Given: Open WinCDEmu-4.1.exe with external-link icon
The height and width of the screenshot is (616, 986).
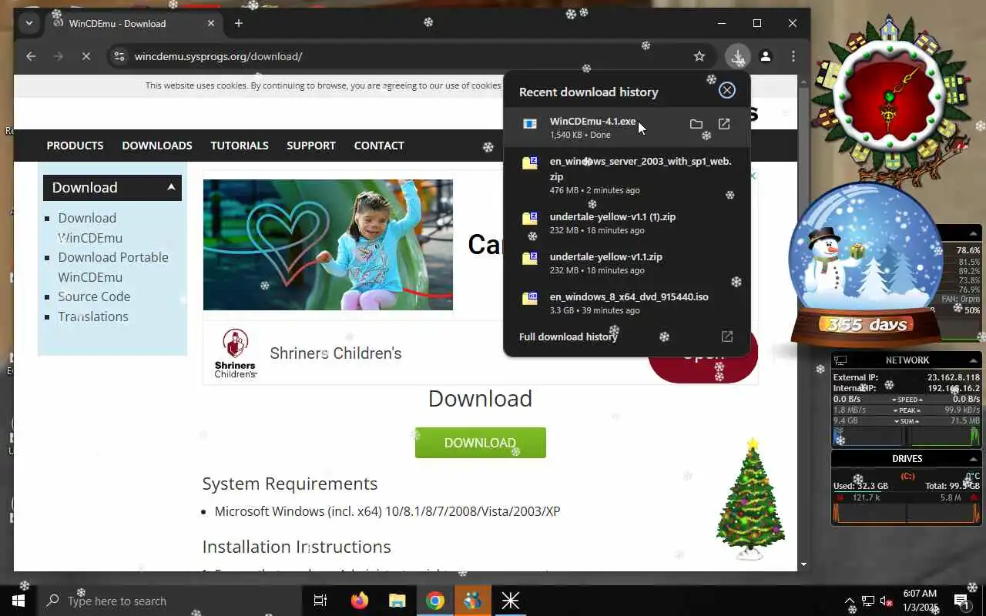Looking at the screenshot, I should [724, 124].
